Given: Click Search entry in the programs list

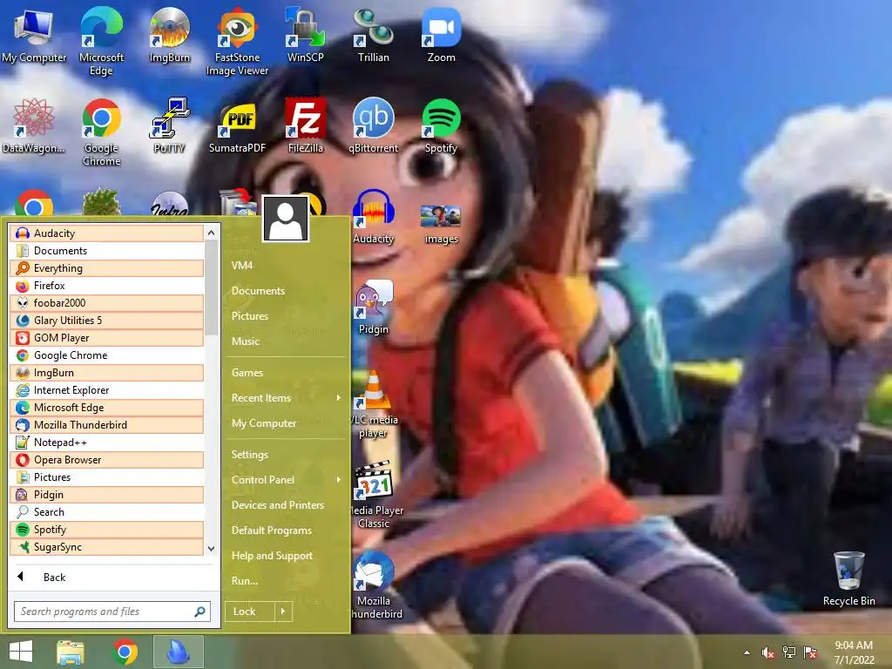Looking at the screenshot, I should (x=106, y=512).
